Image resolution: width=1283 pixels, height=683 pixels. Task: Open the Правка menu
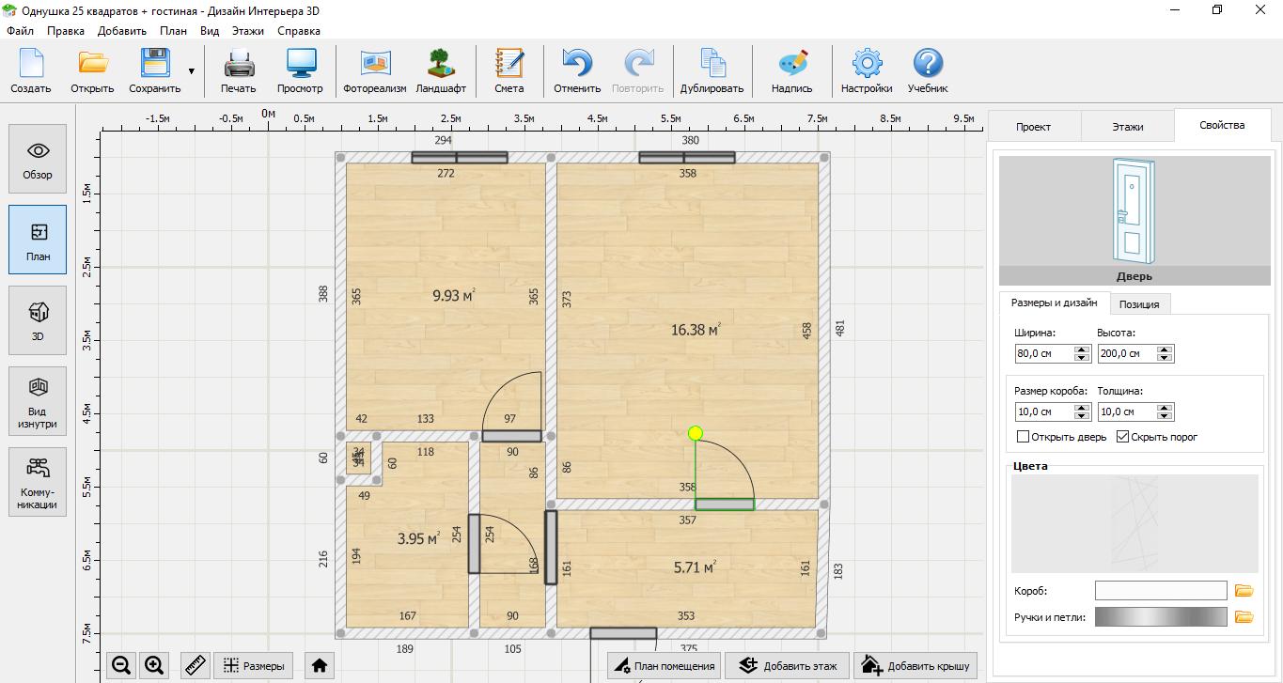66,31
